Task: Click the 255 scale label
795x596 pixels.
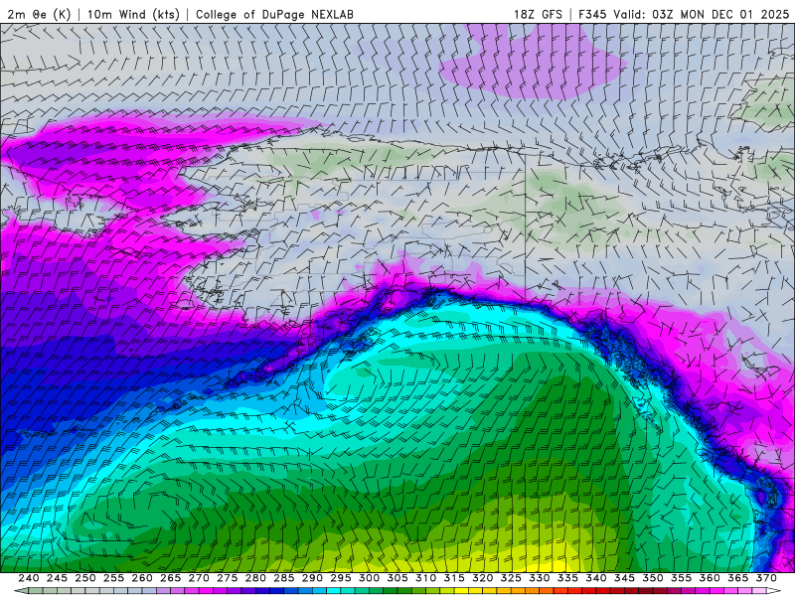Action: [113, 578]
